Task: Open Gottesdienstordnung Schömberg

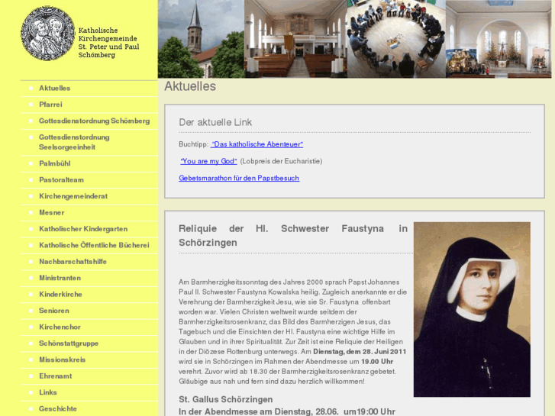Action: [x=94, y=121]
